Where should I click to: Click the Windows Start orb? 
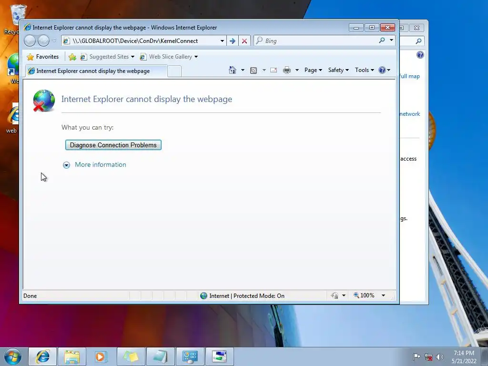click(13, 356)
